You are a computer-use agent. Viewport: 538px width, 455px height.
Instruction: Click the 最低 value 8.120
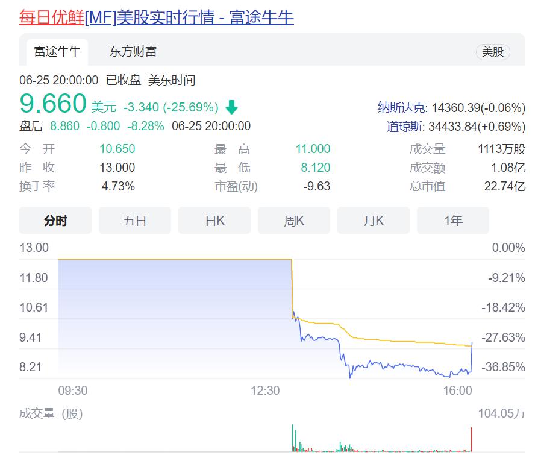click(x=315, y=168)
